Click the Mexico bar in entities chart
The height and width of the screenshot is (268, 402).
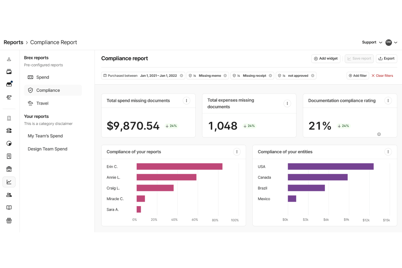292,199
